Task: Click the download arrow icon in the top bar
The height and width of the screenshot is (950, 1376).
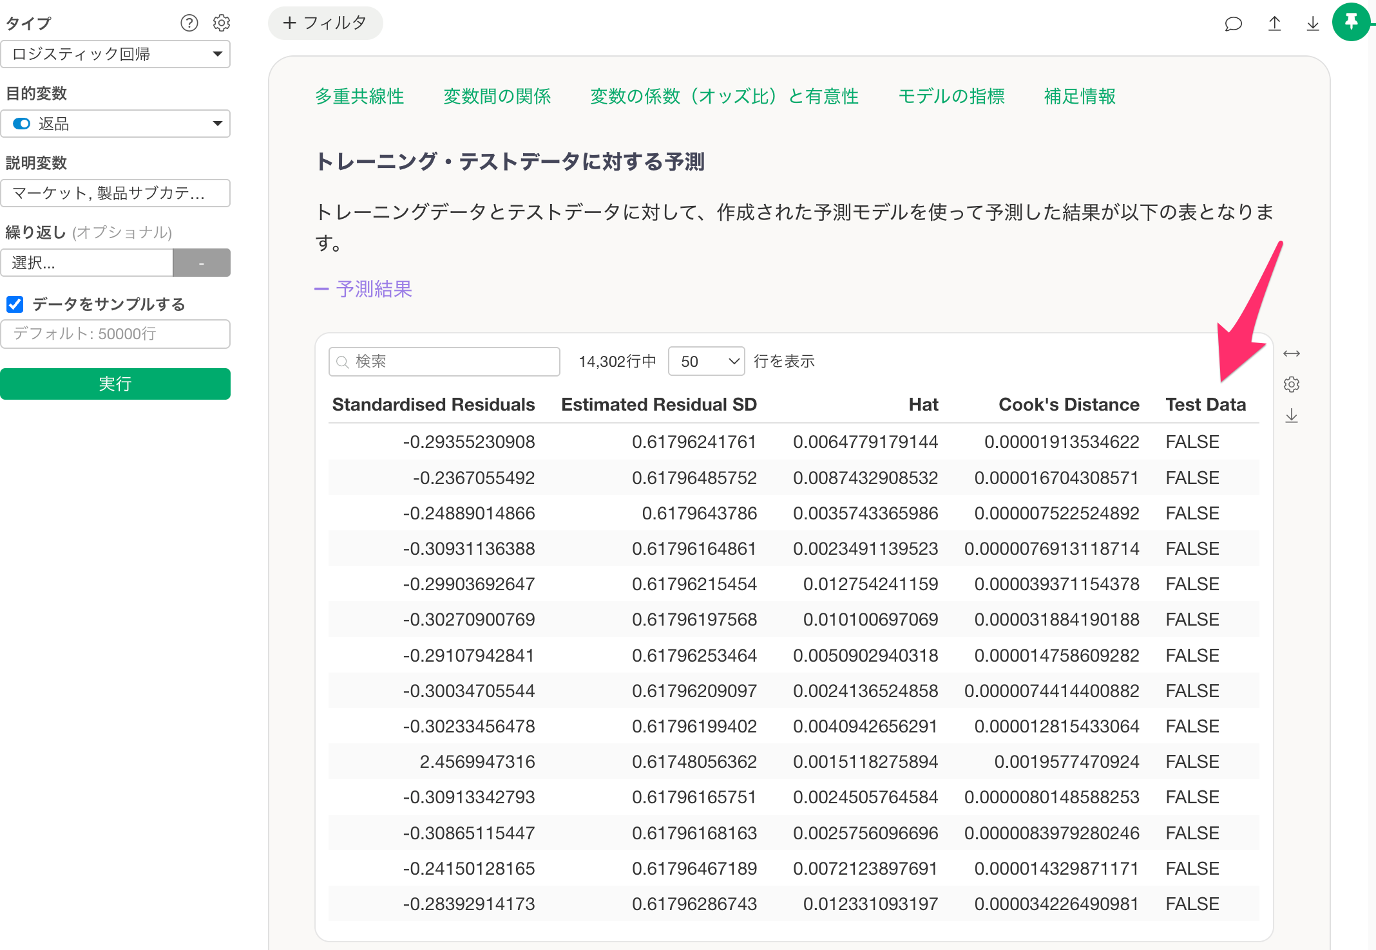Action: tap(1312, 24)
